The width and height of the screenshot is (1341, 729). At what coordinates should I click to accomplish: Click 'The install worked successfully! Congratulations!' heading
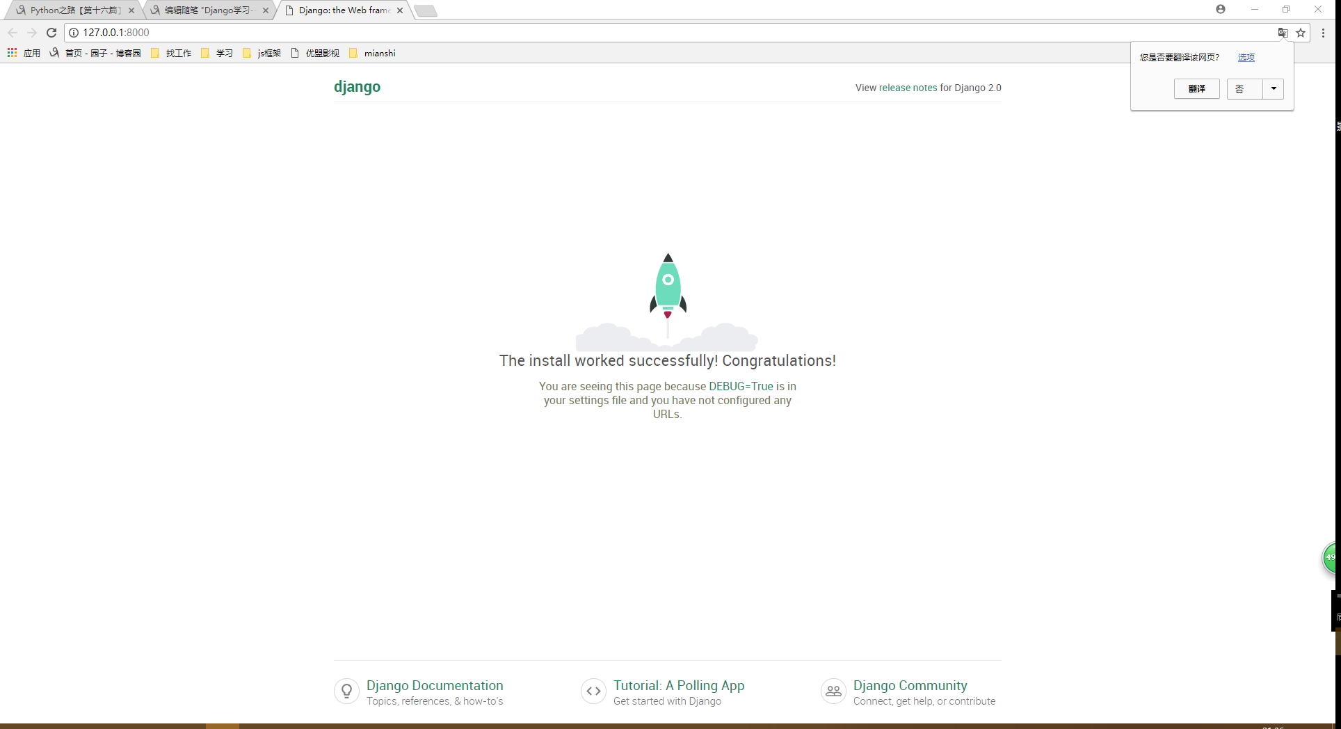(x=668, y=360)
